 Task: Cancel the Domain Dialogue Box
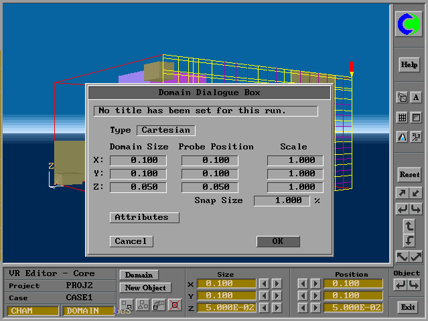coord(131,241)
